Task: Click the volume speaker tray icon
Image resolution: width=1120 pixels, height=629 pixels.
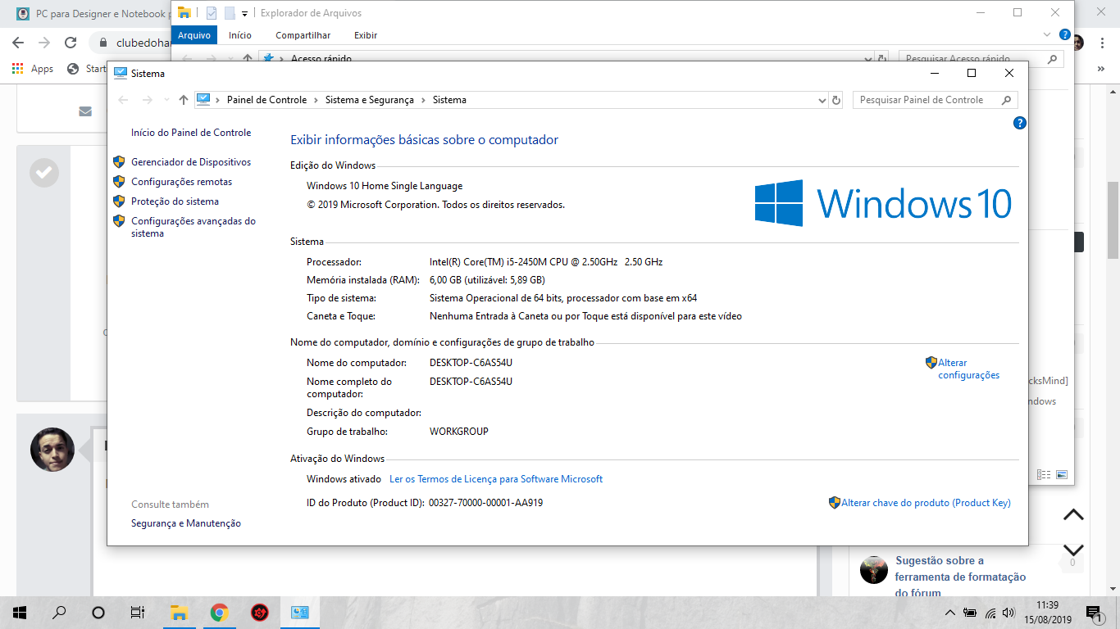Action: (x=1008, y=613)
